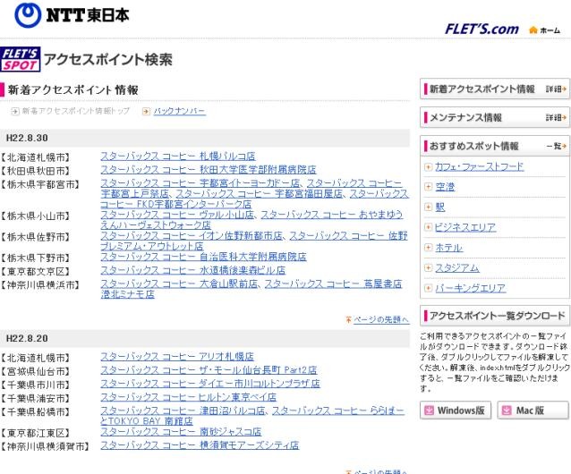Click アクセスポイント一覧ダウンロード heading

pyautogui.click(x=497, y=316)
